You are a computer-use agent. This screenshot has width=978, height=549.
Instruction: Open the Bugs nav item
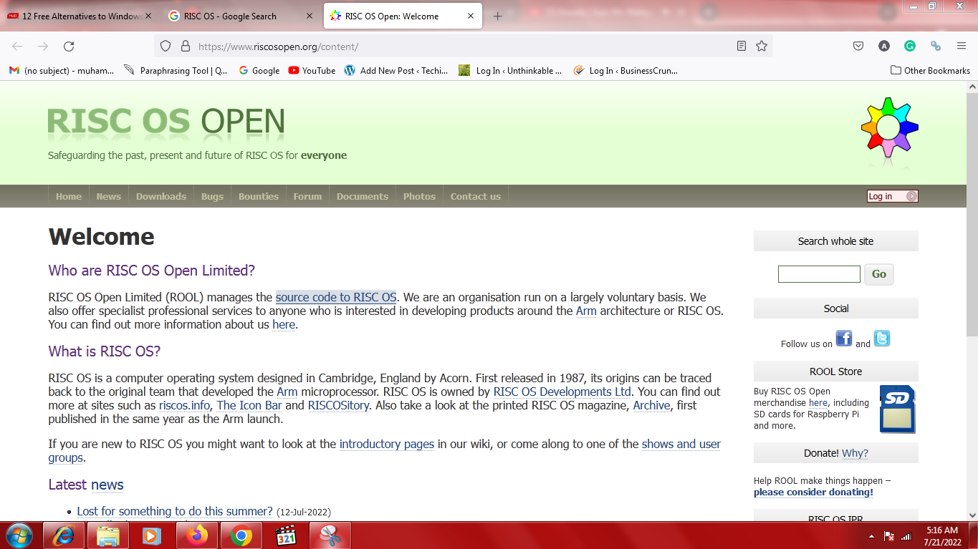tap(212, 196)
